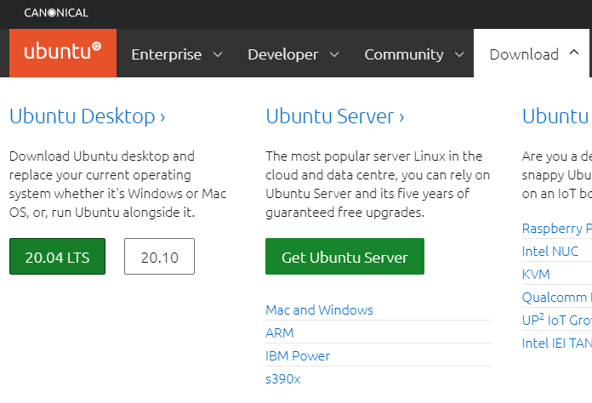Open the Mac and Windows link
The image size is (592, 403).
click(319, 310)
